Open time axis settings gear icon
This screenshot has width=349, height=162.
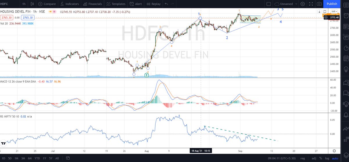click(335, 151)
